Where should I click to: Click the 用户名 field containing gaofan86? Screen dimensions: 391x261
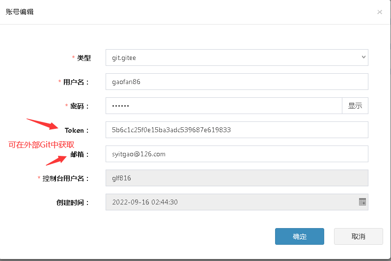point(237,82)
